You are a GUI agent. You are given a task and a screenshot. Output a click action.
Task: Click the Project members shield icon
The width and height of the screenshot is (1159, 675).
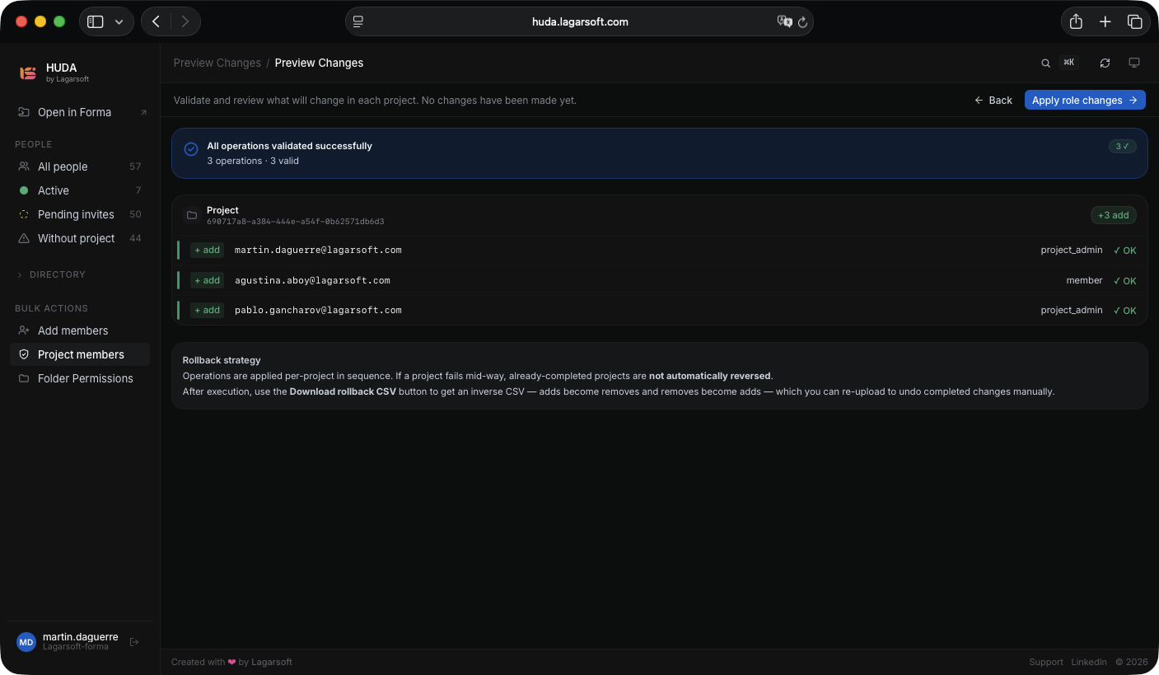pos(24,354)
